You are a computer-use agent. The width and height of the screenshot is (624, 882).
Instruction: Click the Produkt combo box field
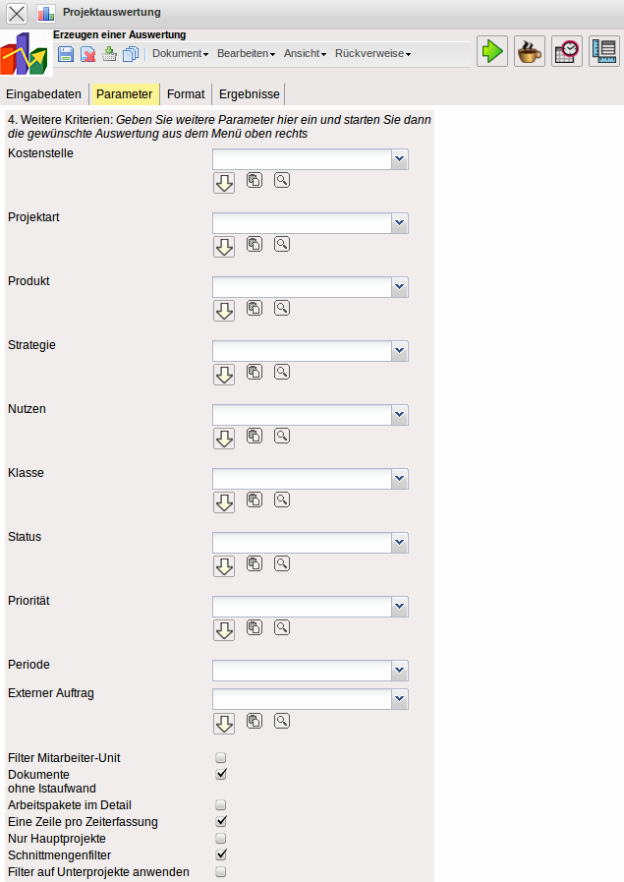click(302, 287)
